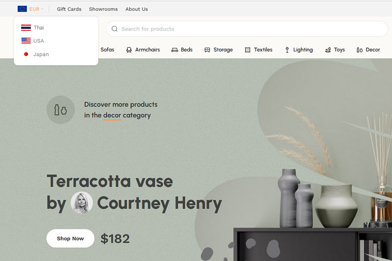392x261 pixels.
Task: Open the About Us page
Action: 136,9
